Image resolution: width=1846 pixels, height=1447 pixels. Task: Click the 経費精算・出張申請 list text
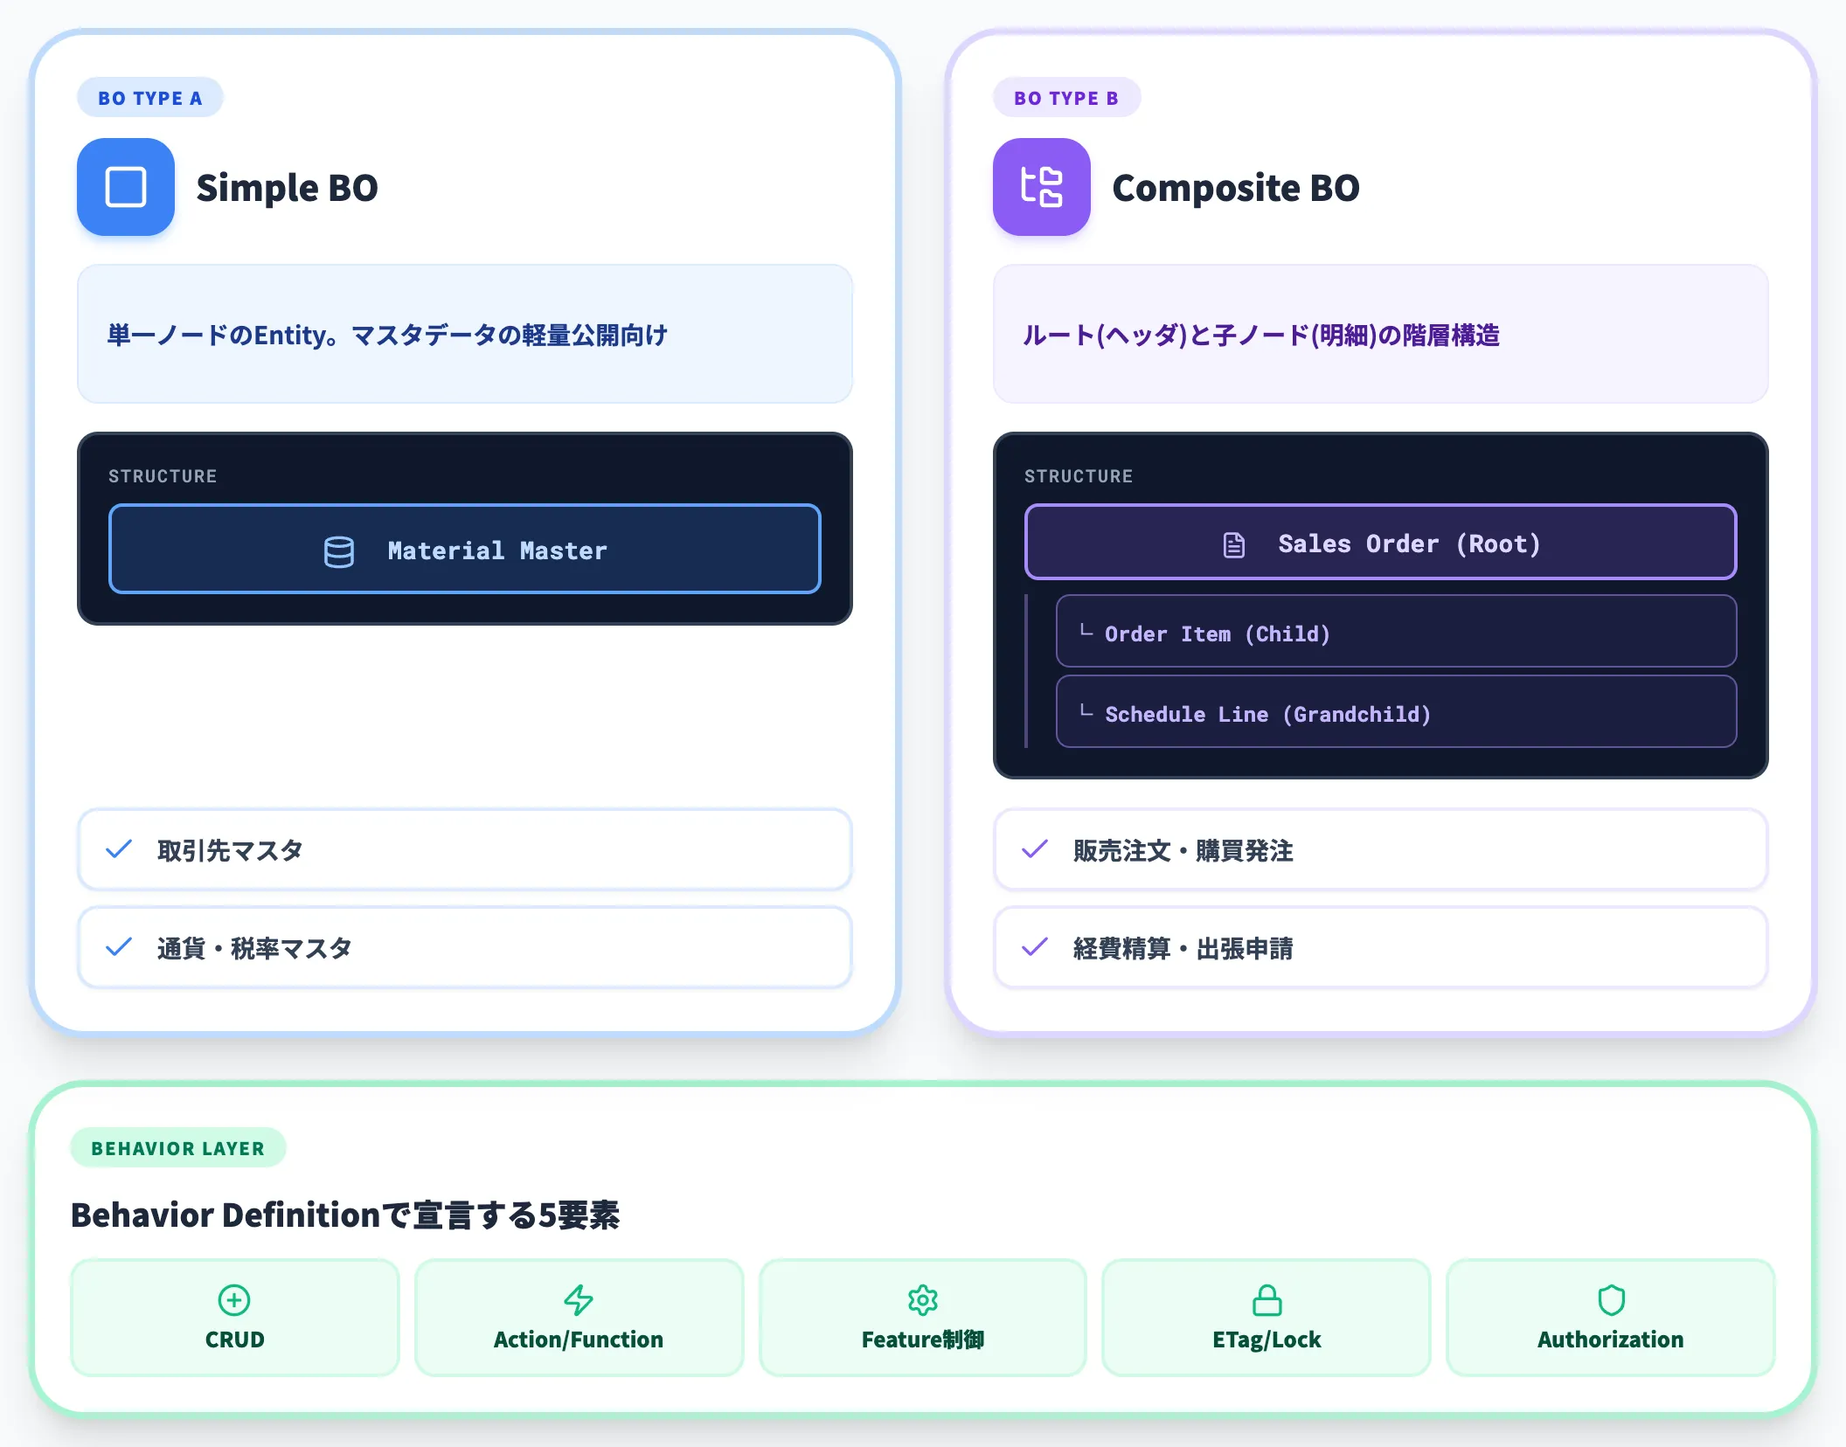click(x=1183, y=948)
